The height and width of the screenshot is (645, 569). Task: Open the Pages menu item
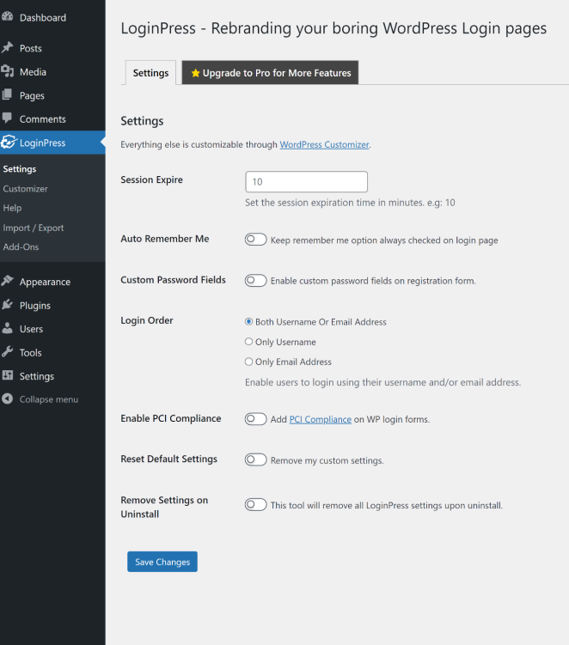52,95
